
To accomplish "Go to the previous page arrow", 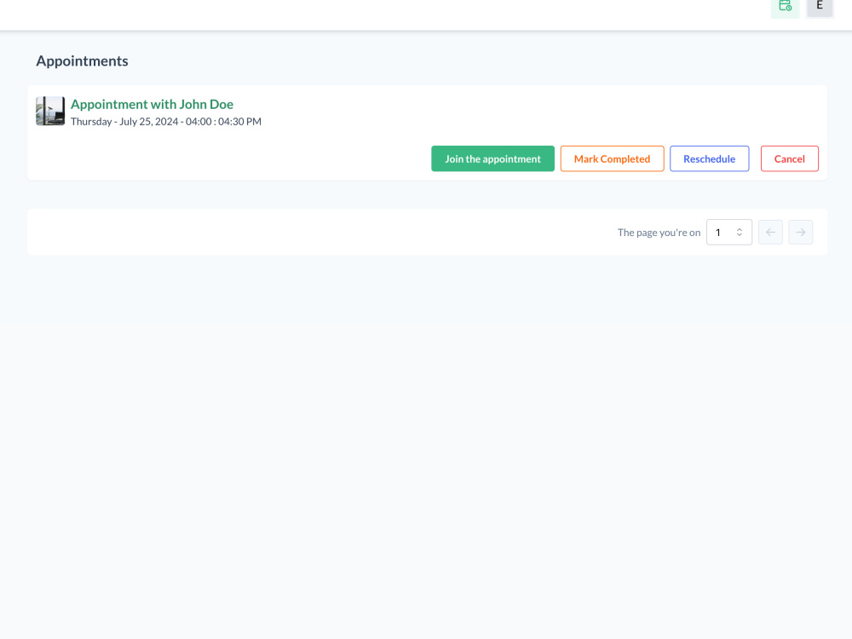I will pos(770,232).
